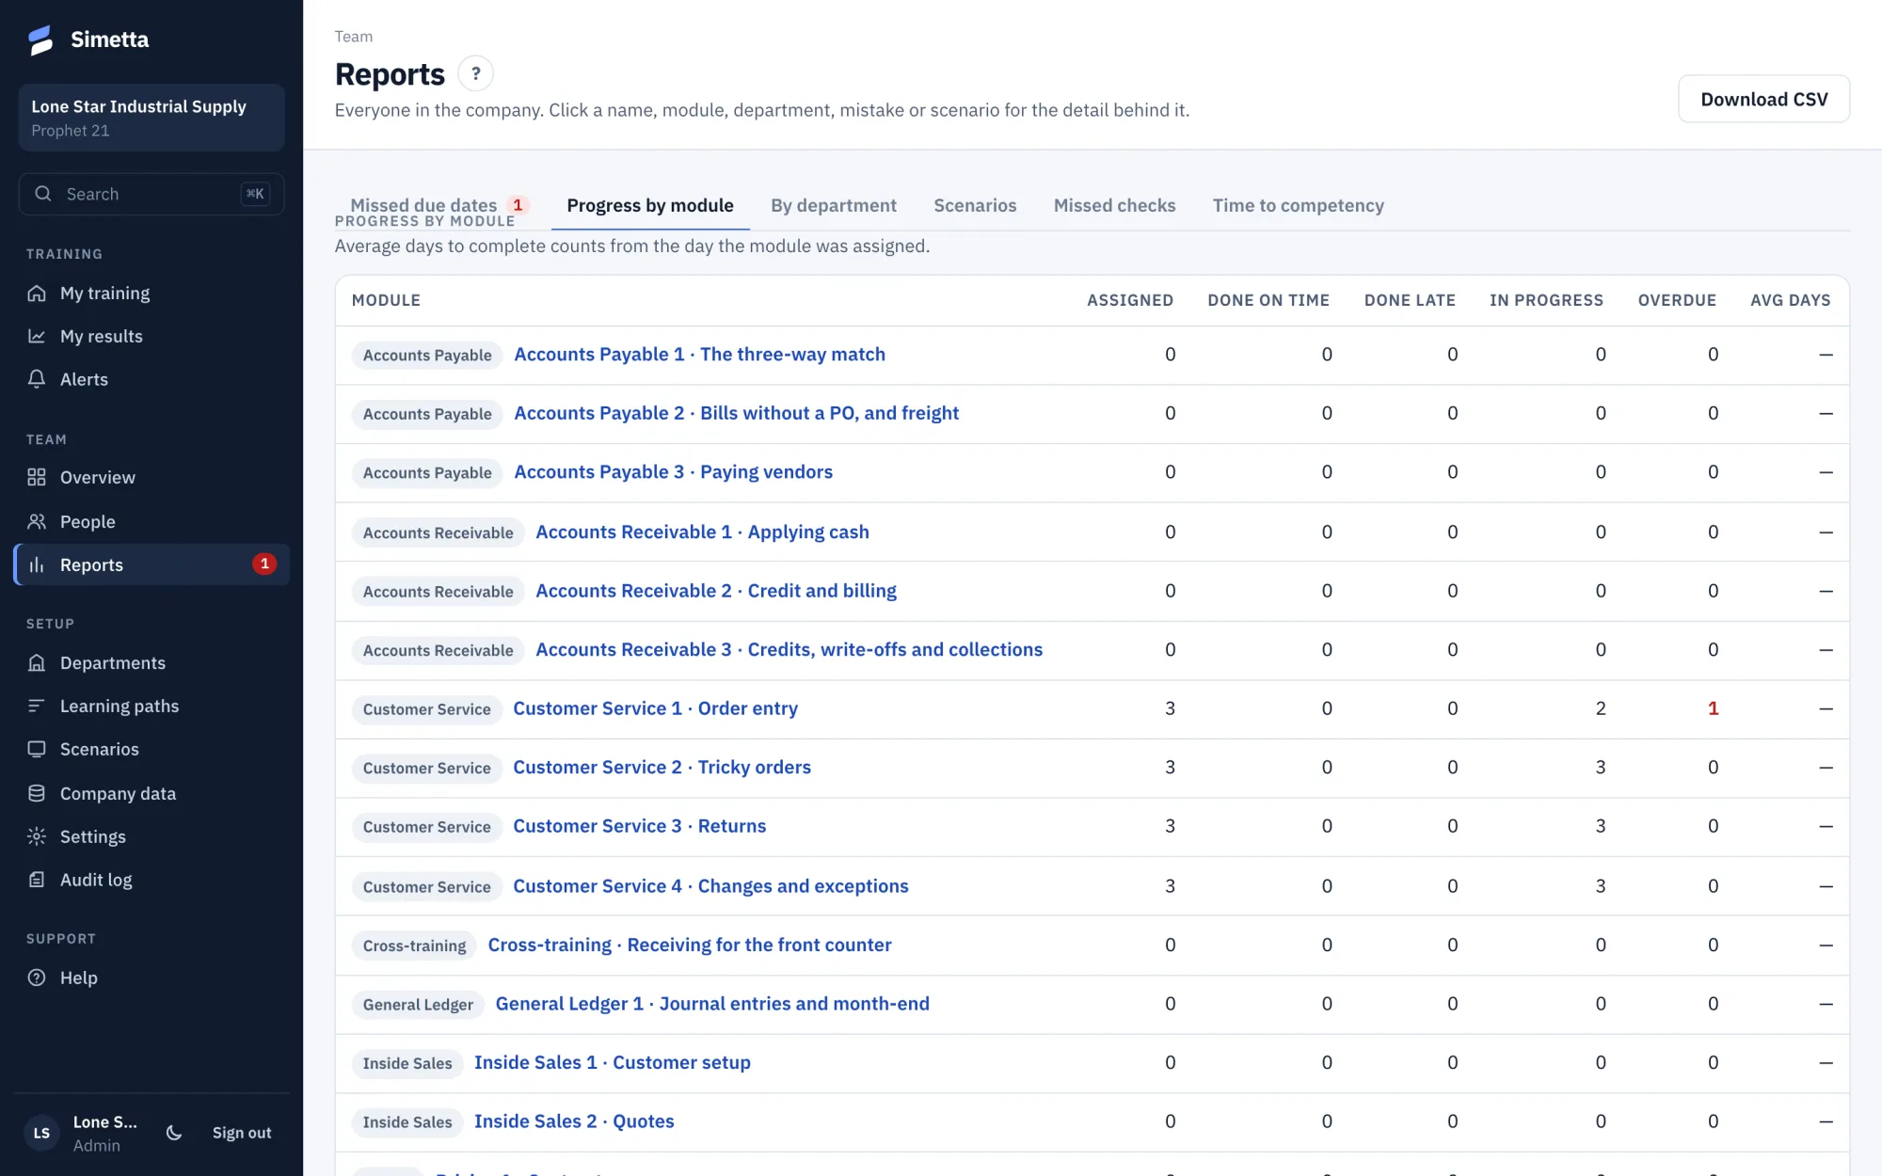Click the DONE ON TIME column header
The width and height of the screenshot is (1882, 1176).
(x=1268, y=300)
